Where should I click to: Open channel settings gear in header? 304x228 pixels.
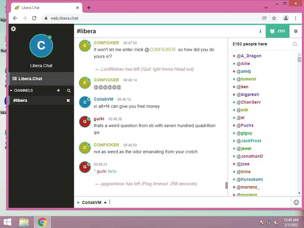(296, 31)
